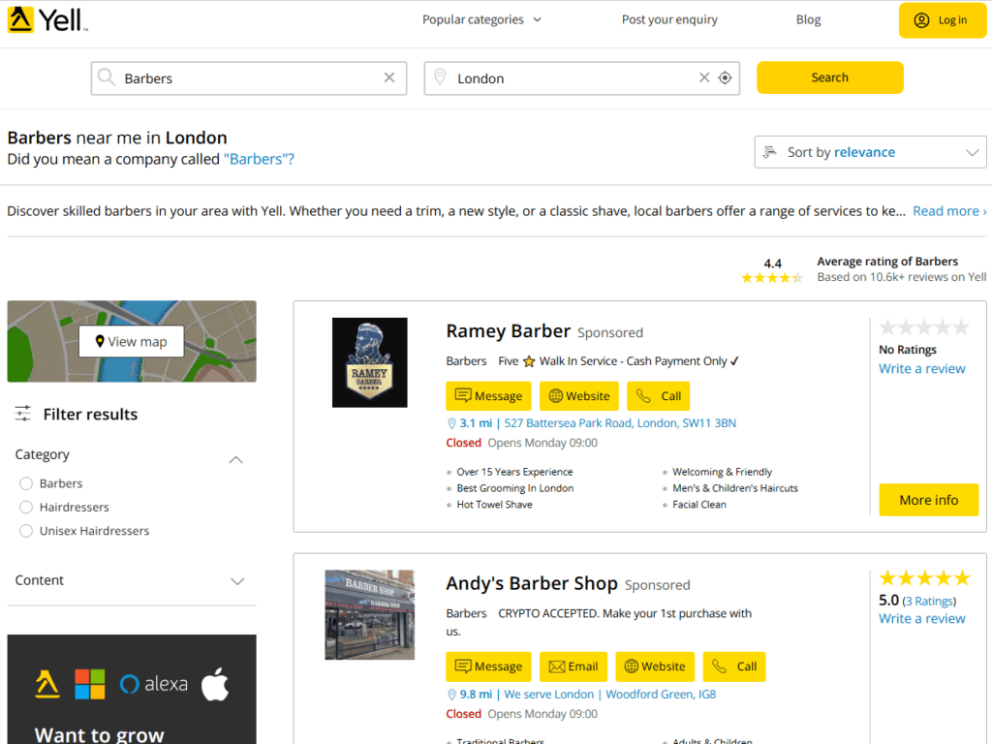Use current location crosshair icon
Viewport: 992px width, 744px height.
pos(725,77)
